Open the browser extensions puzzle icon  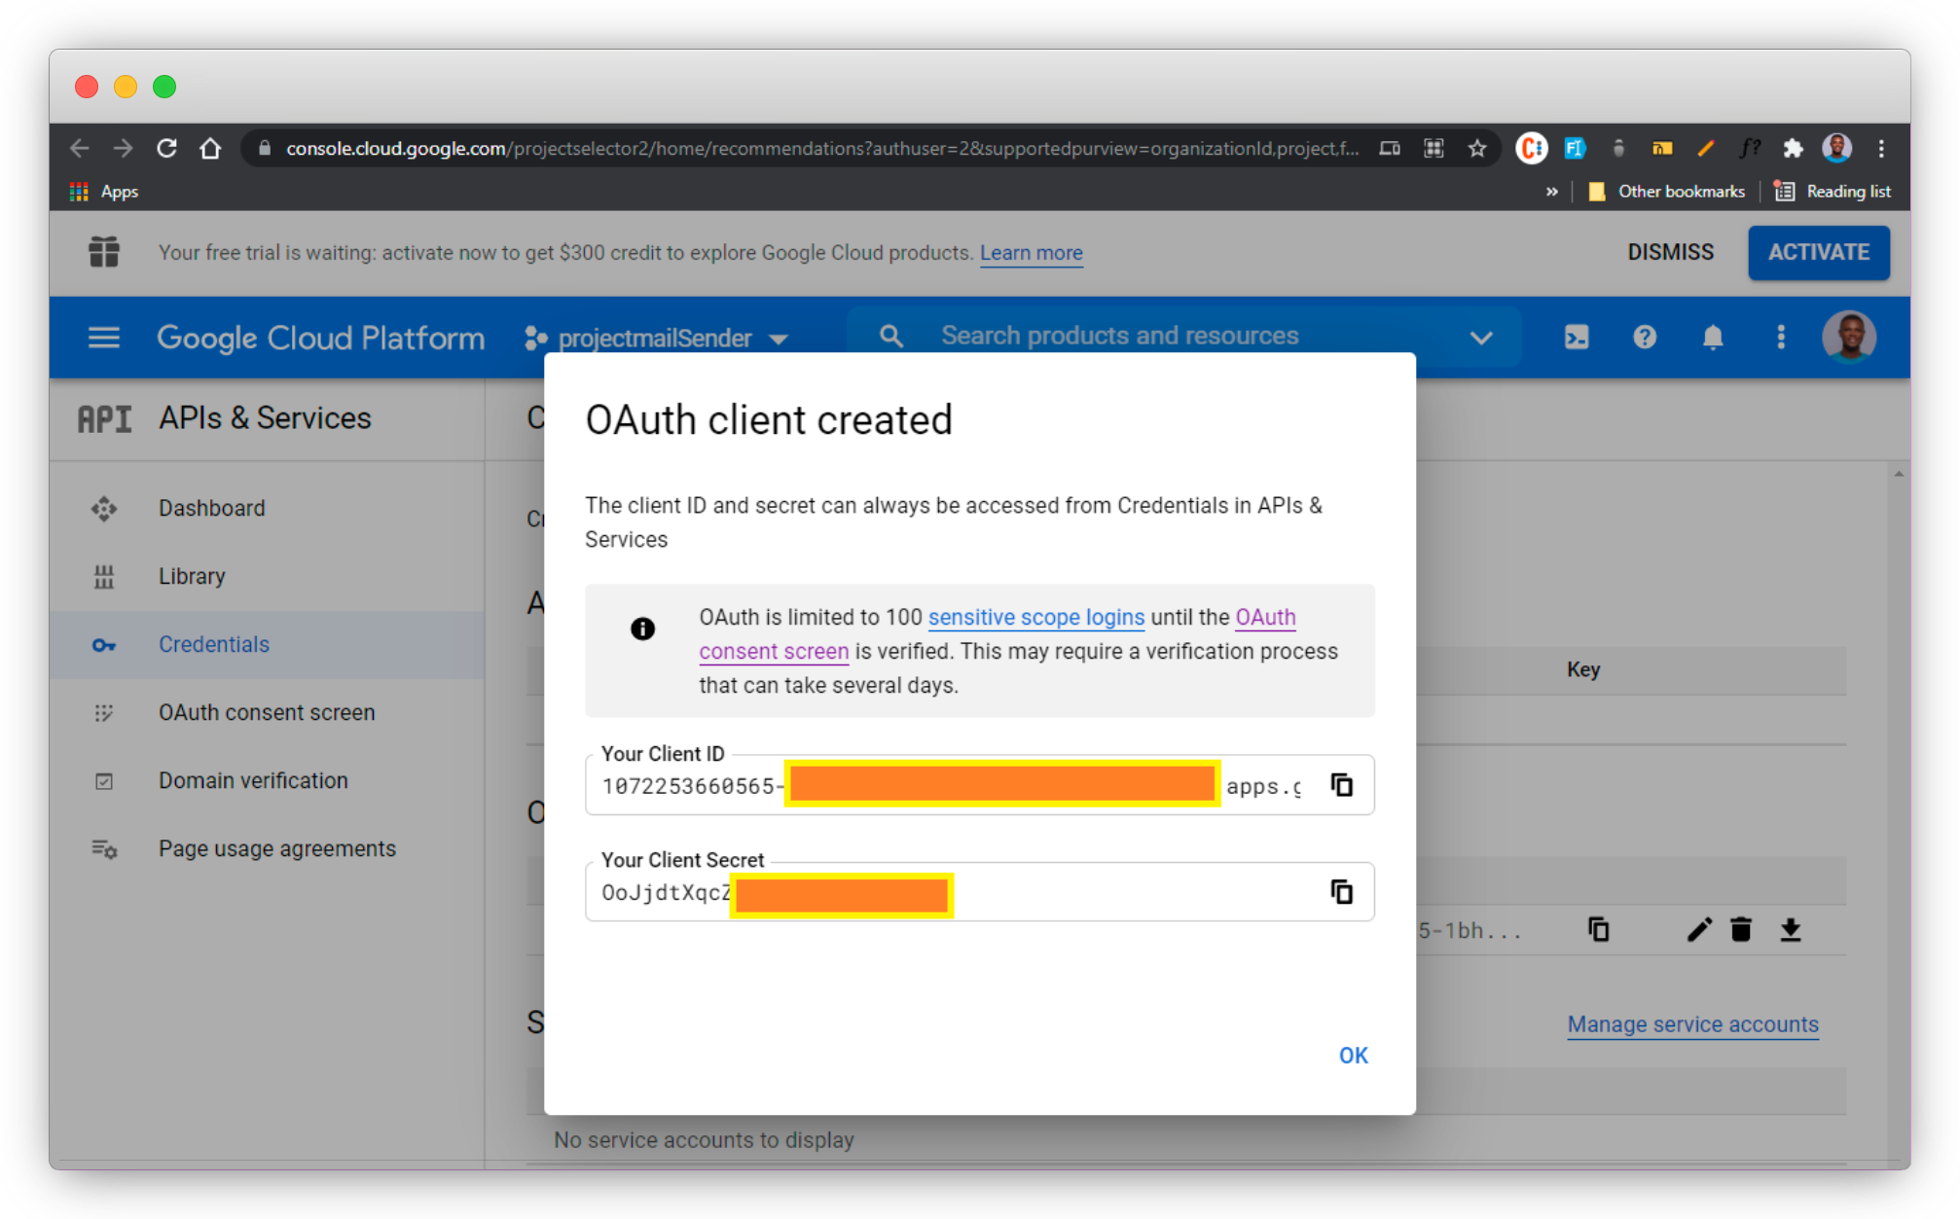(x=1793, y=148)
